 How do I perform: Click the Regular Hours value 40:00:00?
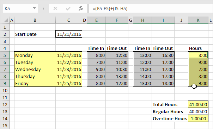point(198,111)
